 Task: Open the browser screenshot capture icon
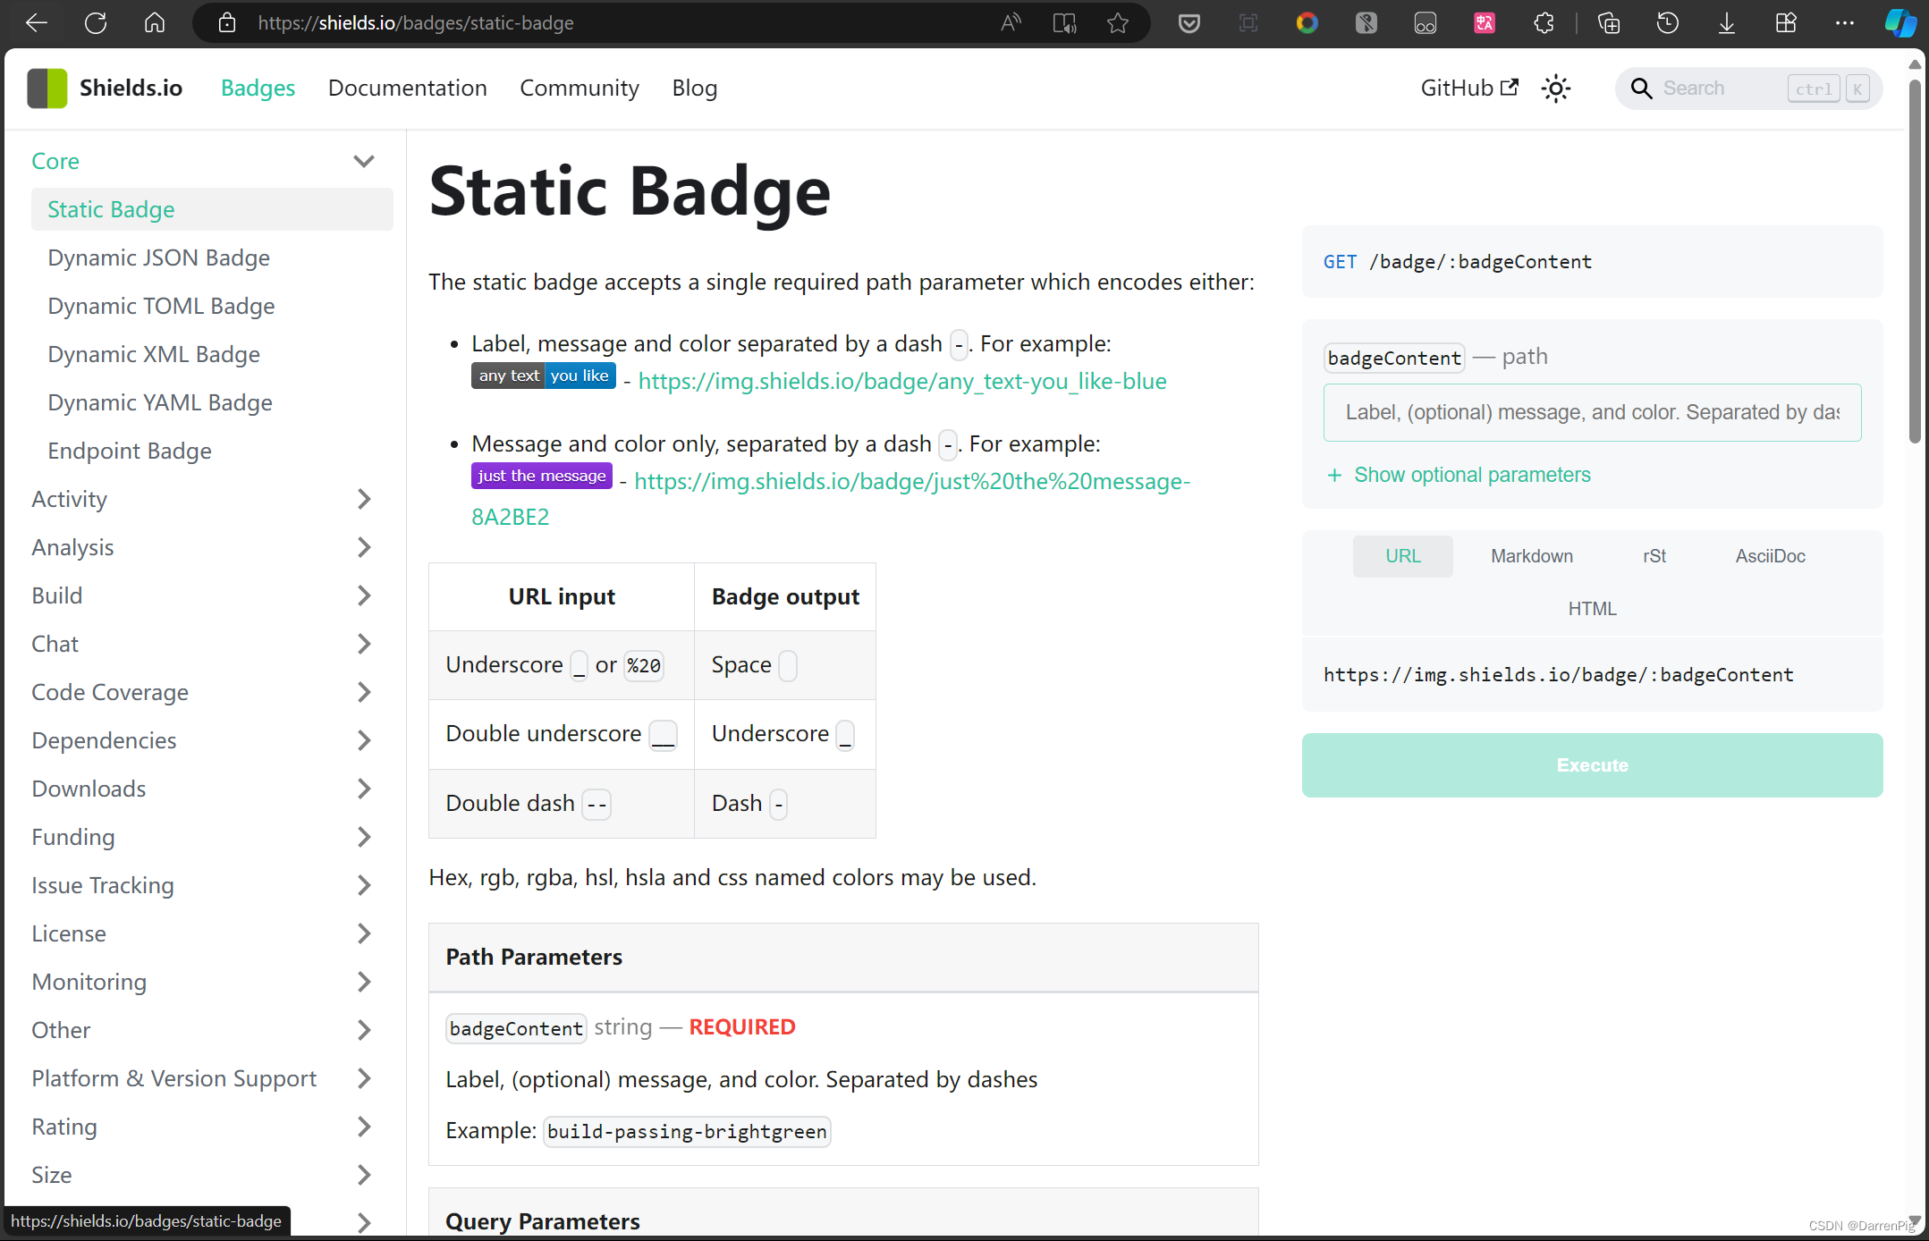pos(1248,23)
